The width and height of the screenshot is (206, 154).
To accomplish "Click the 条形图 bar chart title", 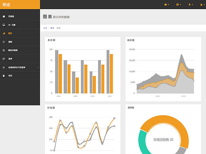I will point(51,40).
